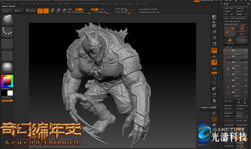Screen dimensions: 251x149
Task: Toggle Local symmetry mode
Action: tap(214, 62)
